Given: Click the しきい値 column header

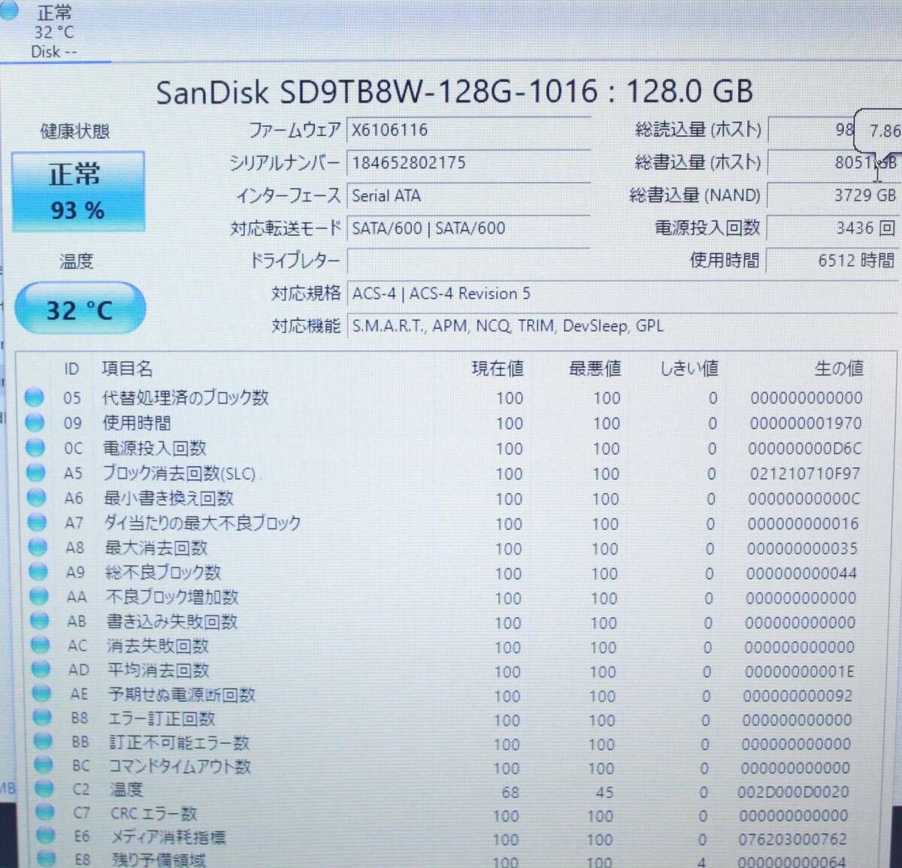Looking at the screenshot, I should (689, 368).
